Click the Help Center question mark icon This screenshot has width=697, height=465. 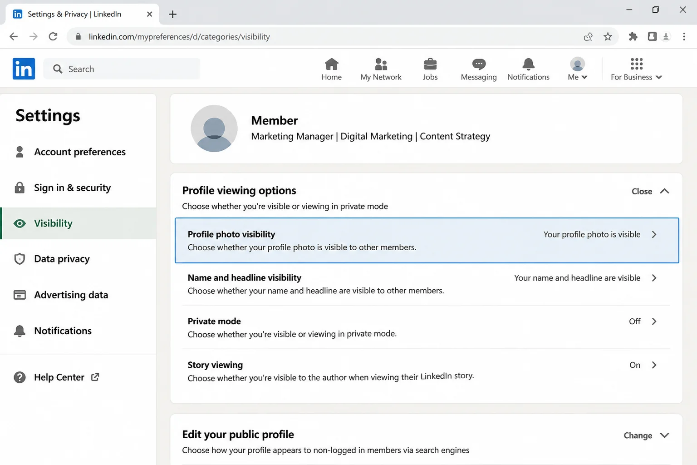(20, 377)
